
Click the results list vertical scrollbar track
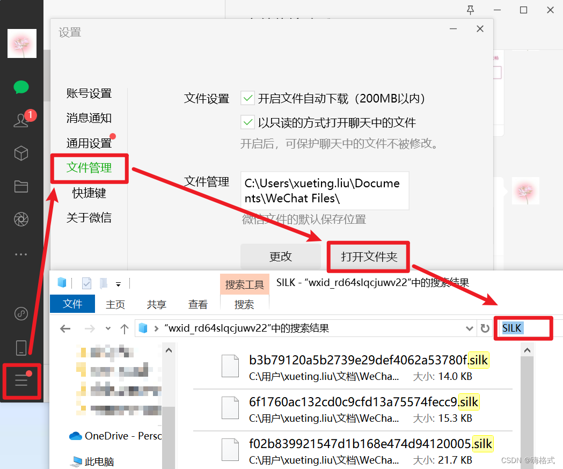(x=527, y=413)
